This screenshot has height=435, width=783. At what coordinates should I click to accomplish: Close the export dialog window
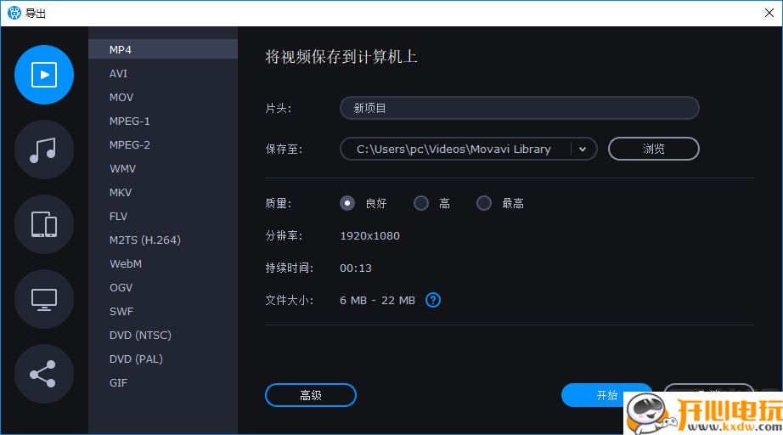point(769,13)
